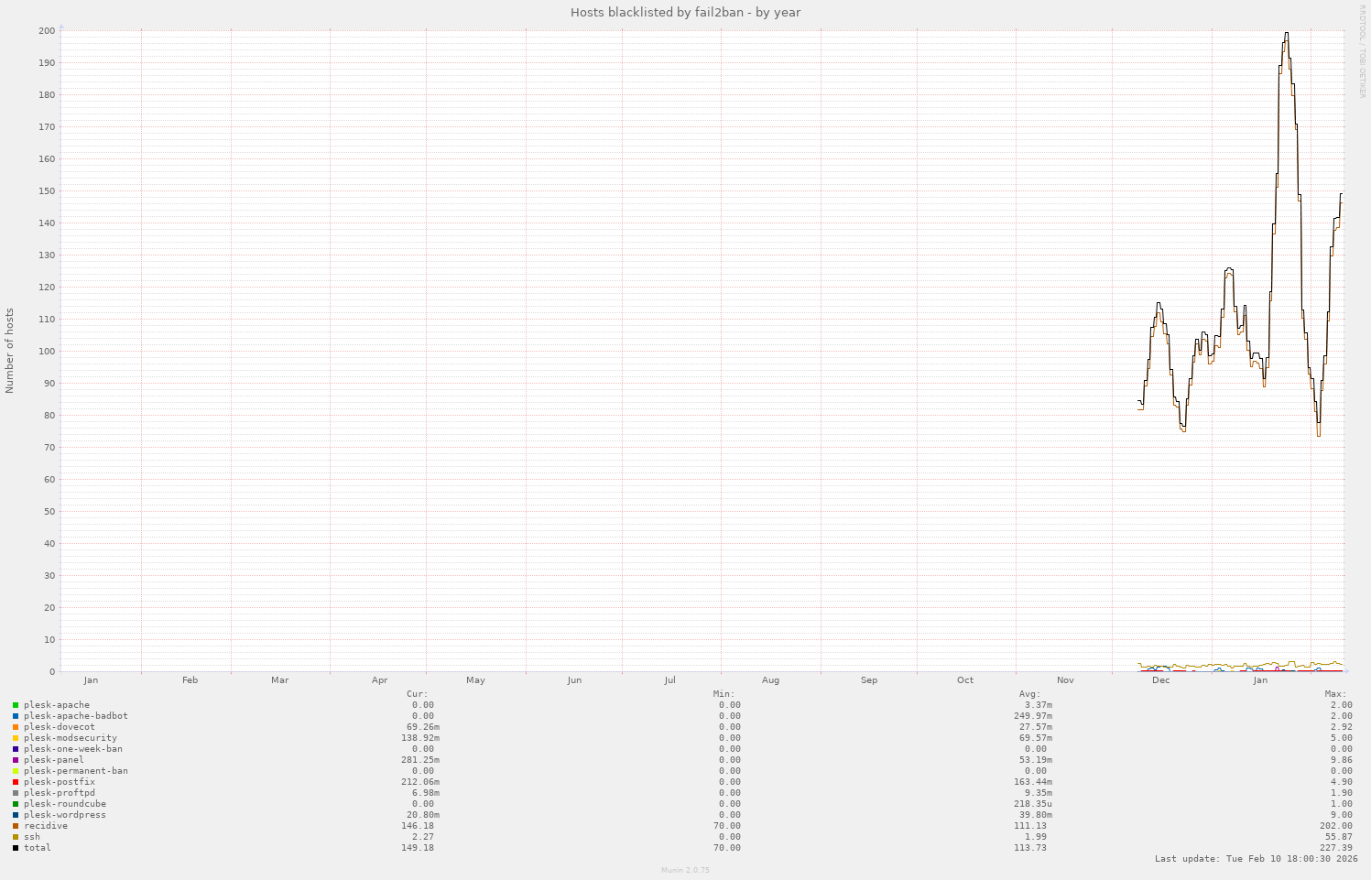Click the total row's max value 227.39
Viewport: 1371px width, 880px height.
click(1335, 848)
